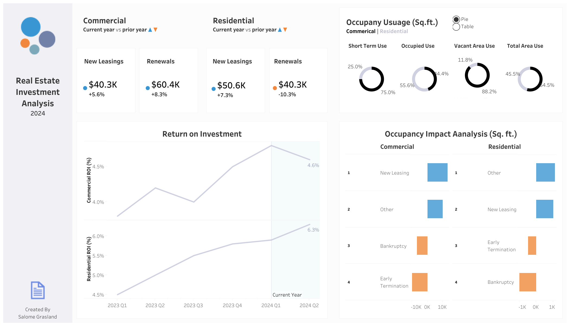Click the Vacant Area Use donut chart
Image resolution: width=569 pixels, height=325 pixels.
click(477, 75)
